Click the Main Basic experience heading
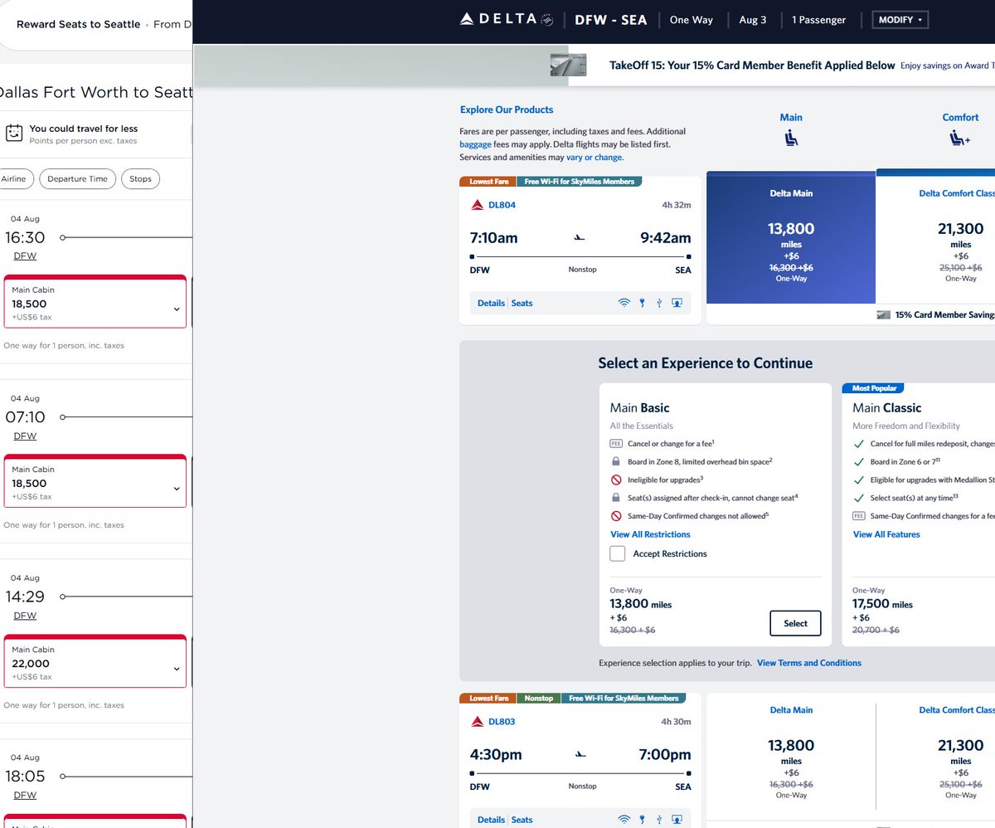Screen dimensions: 995x828 640,408
